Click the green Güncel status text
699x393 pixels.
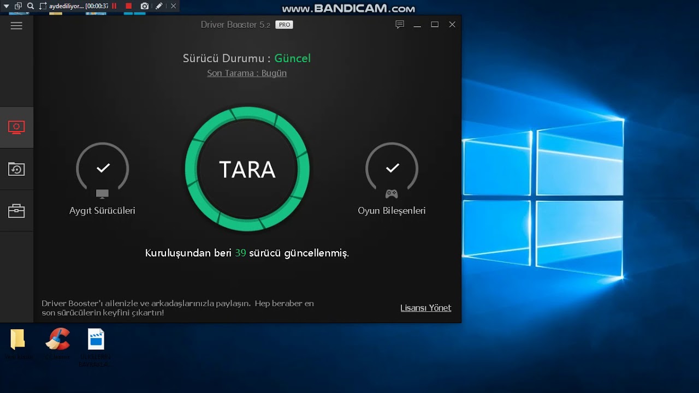click(x=292, y=58)
